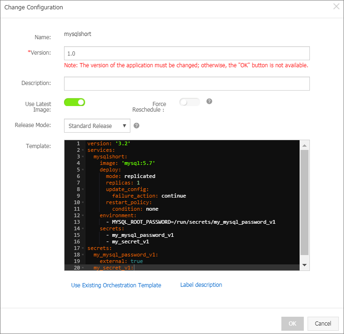Click the "external: true" template line
The width and height of the screenshot is (344, 334).
click(121, 261)
